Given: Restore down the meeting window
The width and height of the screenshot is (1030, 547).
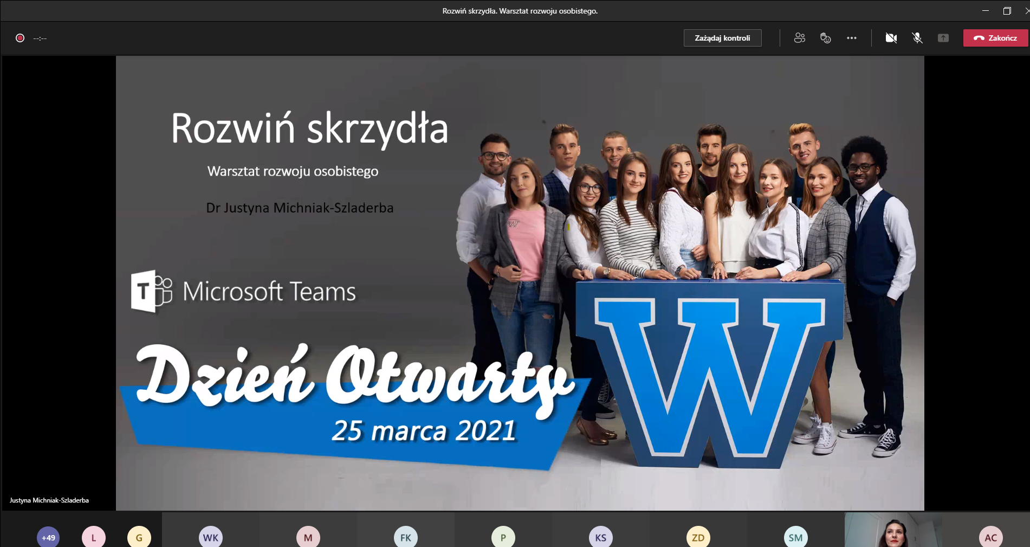Looking at the screenshot, I should [1007, 11].
